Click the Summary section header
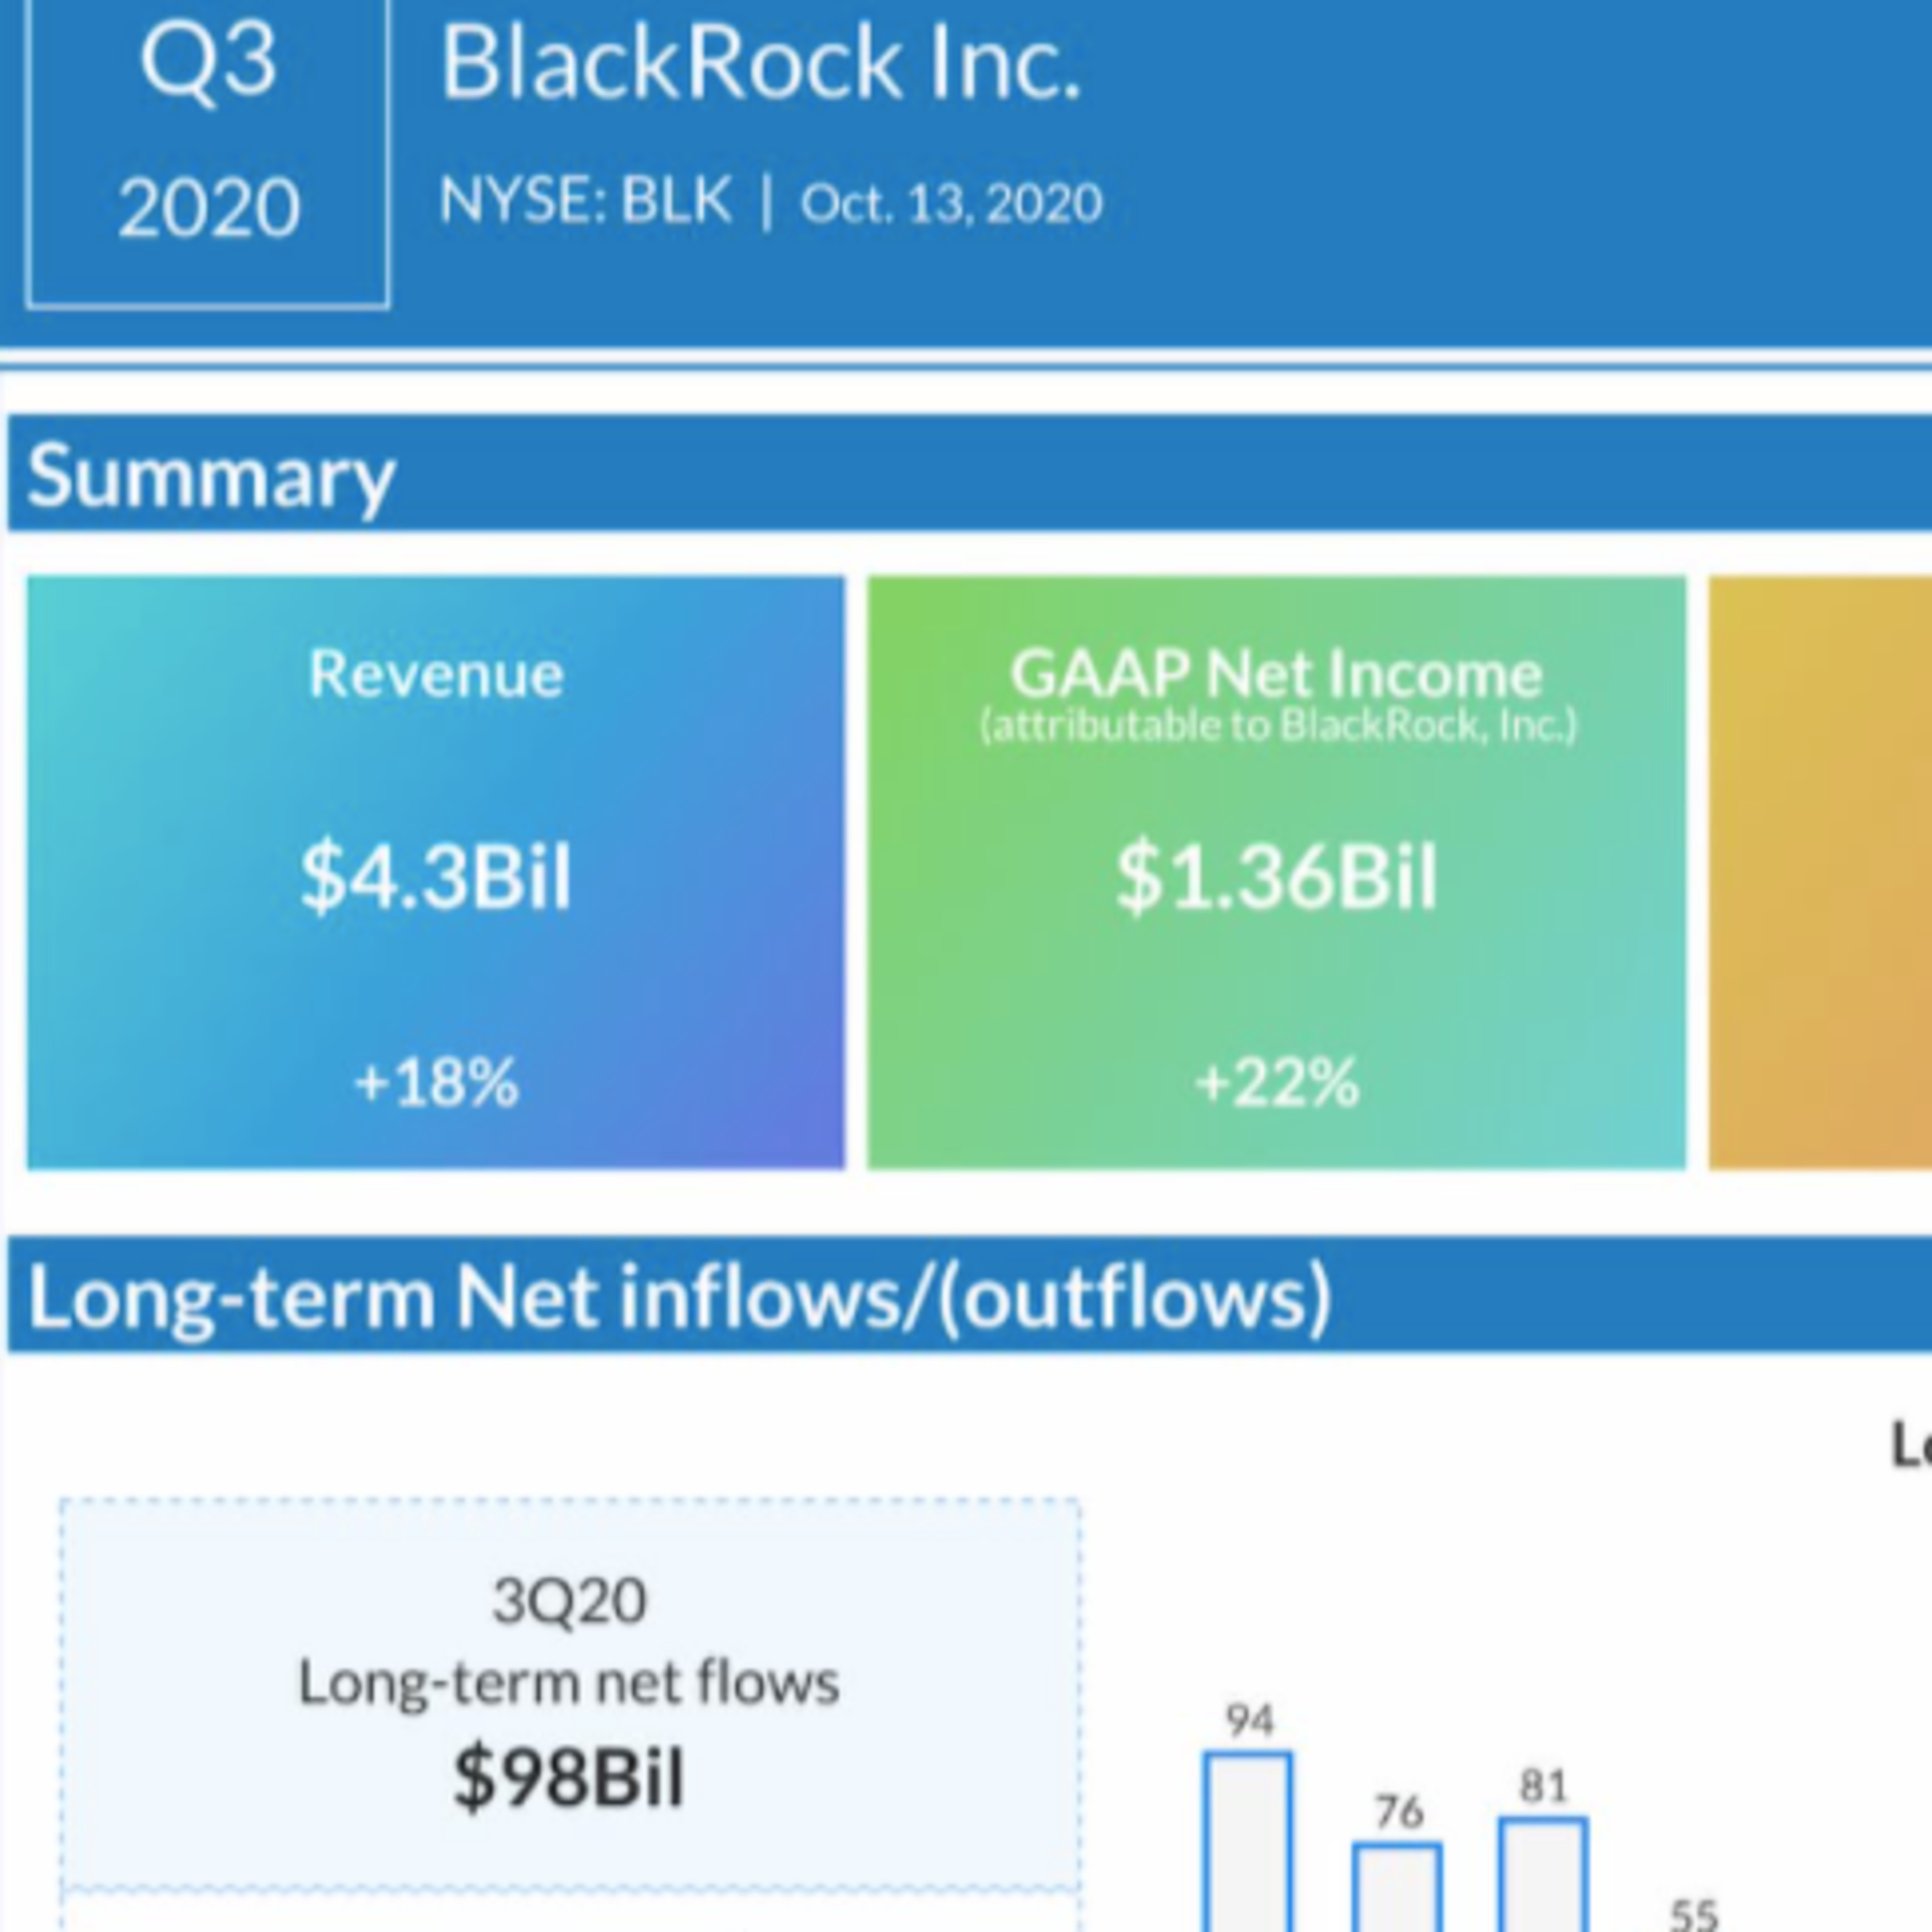The image size is (1932, 1932). (210, 475)
